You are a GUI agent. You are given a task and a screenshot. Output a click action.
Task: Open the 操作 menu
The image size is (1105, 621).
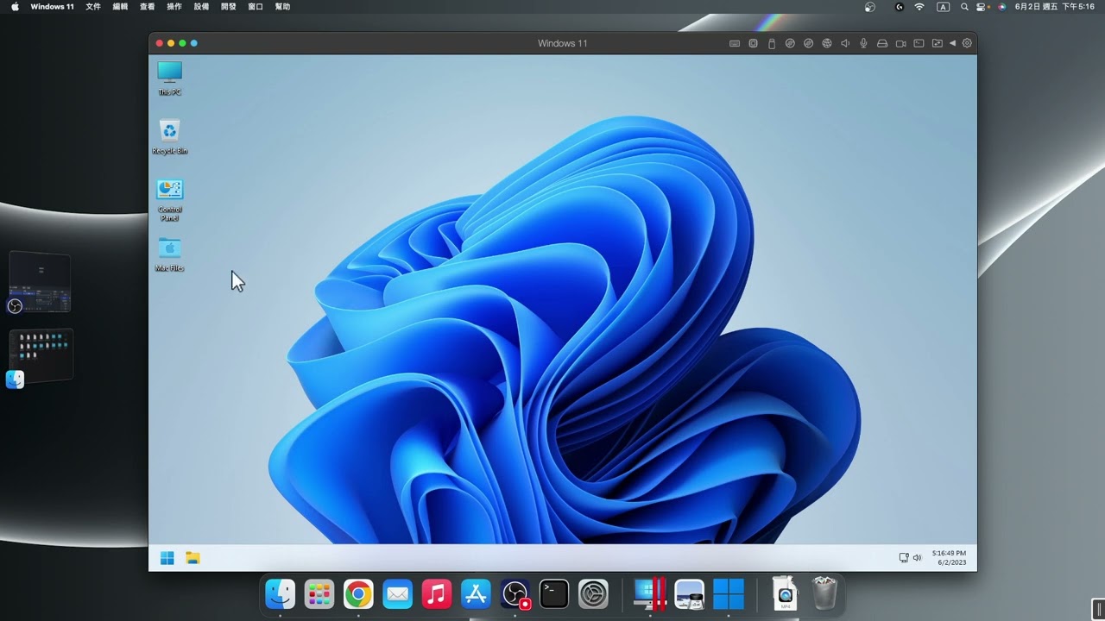[x=174, y=7]
